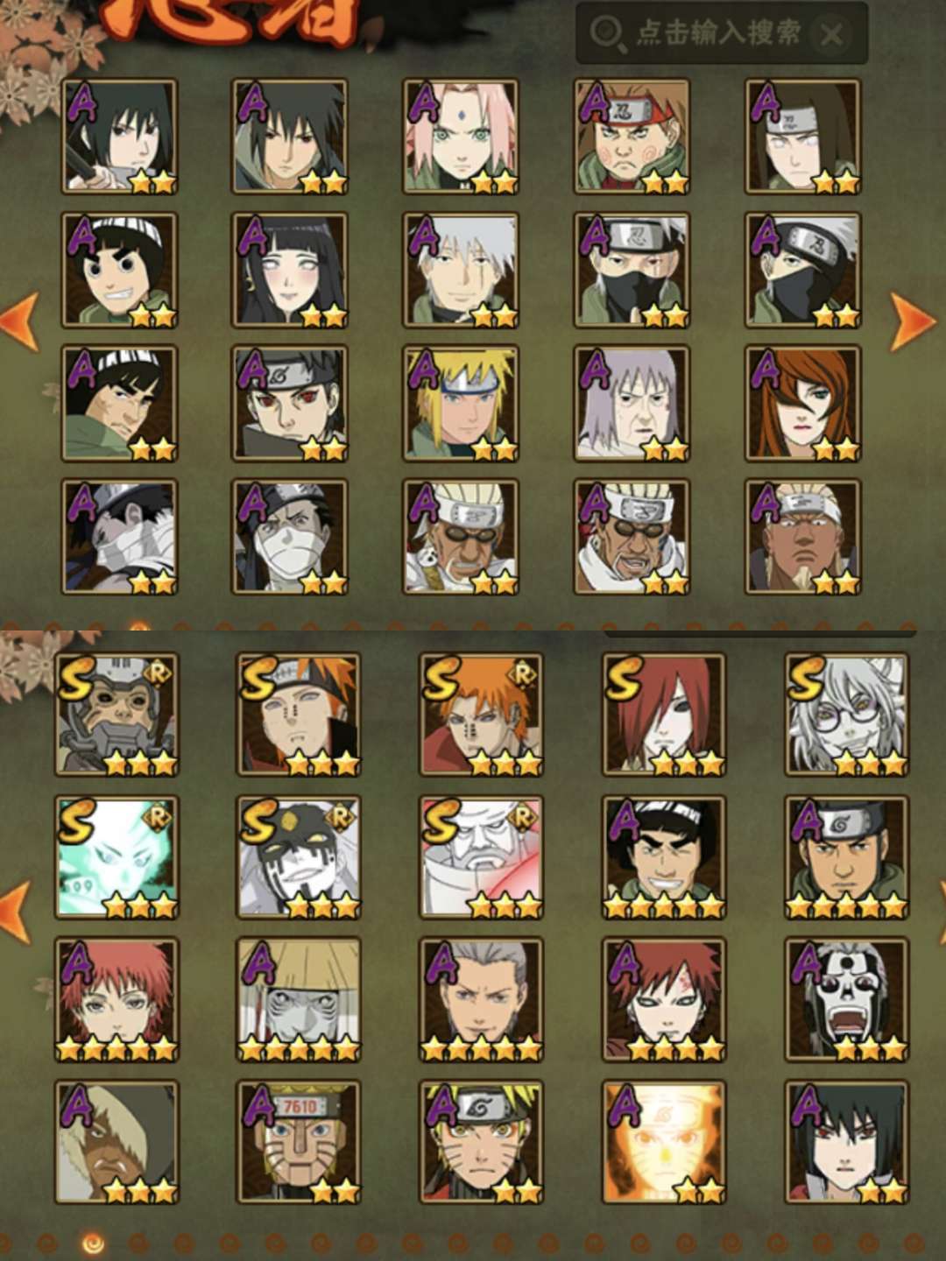Select red-haired Gaara A-rank card

pyautogui.click(x=664, y=1000)
